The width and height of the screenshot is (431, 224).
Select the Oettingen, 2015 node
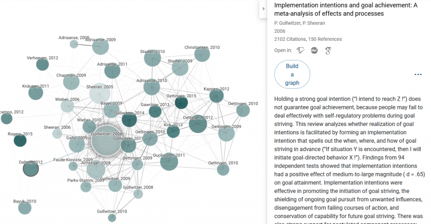click(x=181, y=103)
